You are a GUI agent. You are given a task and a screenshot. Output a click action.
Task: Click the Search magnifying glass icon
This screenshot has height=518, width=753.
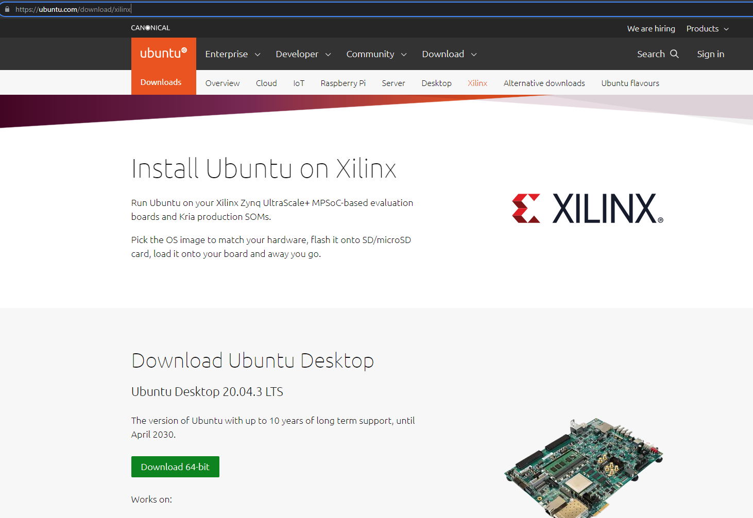674,54
